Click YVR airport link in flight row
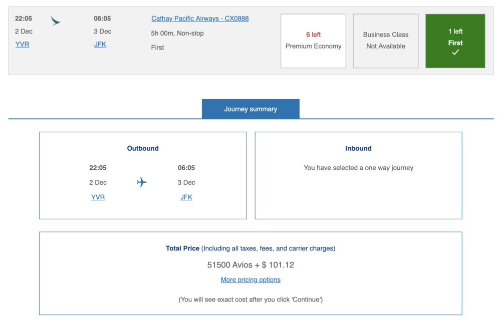 tap(22, 44)
